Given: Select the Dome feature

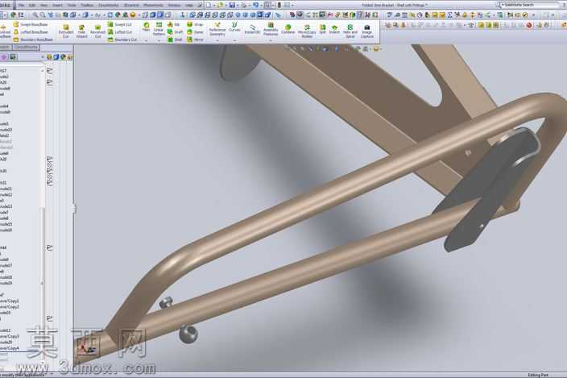Looking at the screenshot, I should click(x=195, y=31).
